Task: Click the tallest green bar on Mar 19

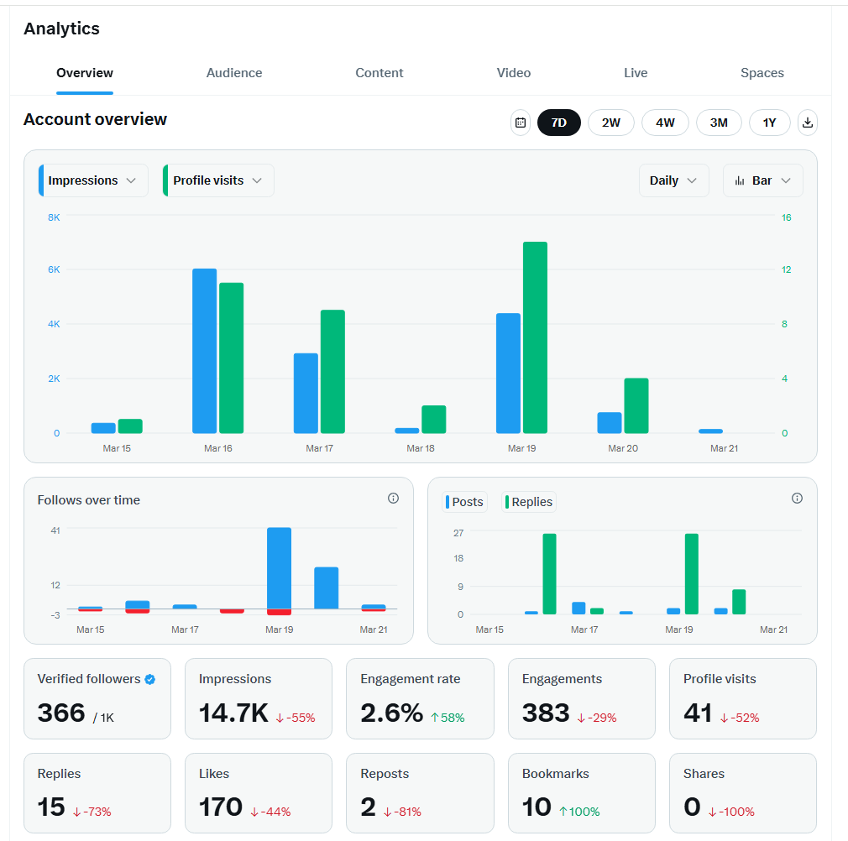Action: (x=535, y=336)
